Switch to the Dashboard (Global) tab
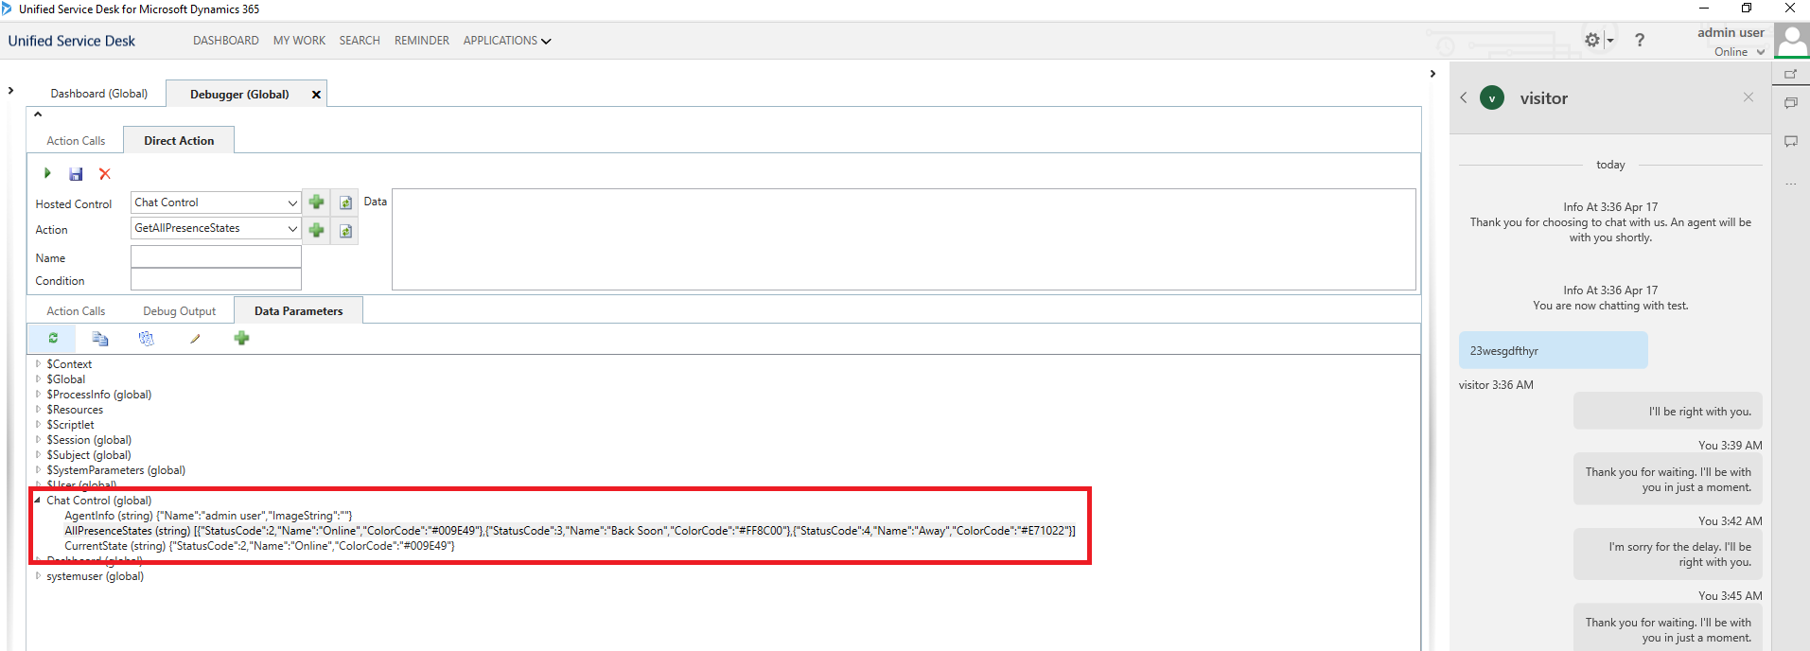This screenshot has height=651, width=1810. [x=99, y=94]
